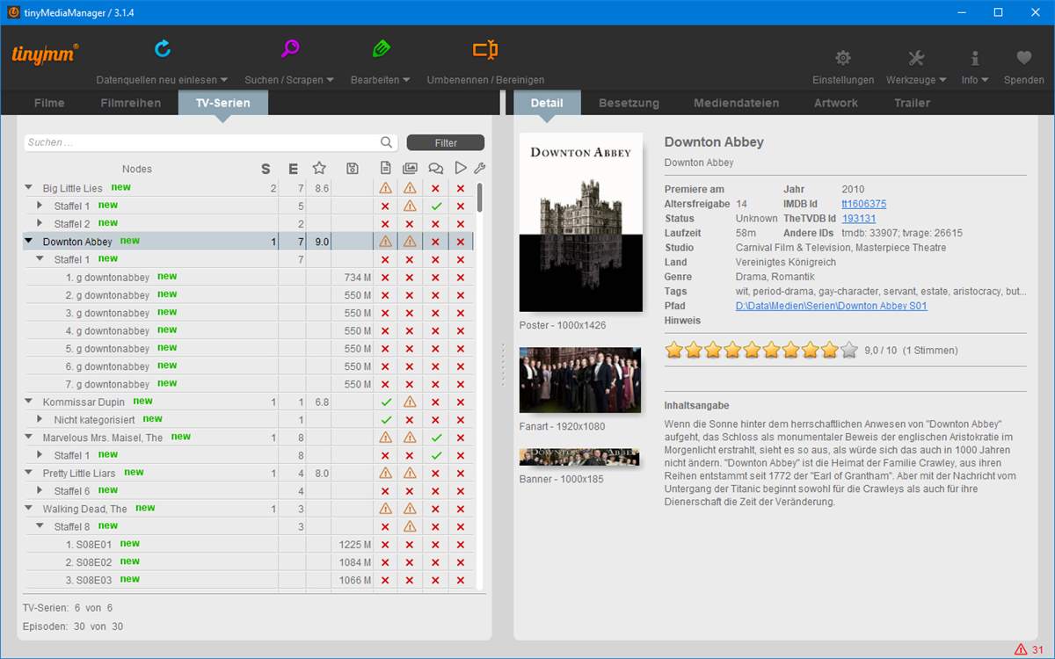Screen dimensions: 1055x659
Task: Expand Staffel 2 under Big Little Lies
Action: coord(40,223)
